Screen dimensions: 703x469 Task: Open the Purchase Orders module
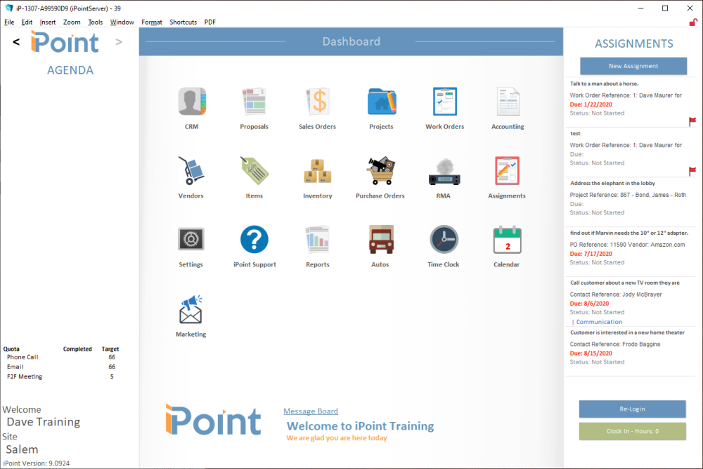pyautogui.click(x=380, y=169)
